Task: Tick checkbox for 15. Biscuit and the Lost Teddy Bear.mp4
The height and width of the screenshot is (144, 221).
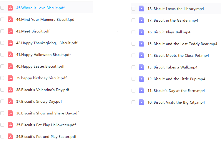Action: (134, 44)
